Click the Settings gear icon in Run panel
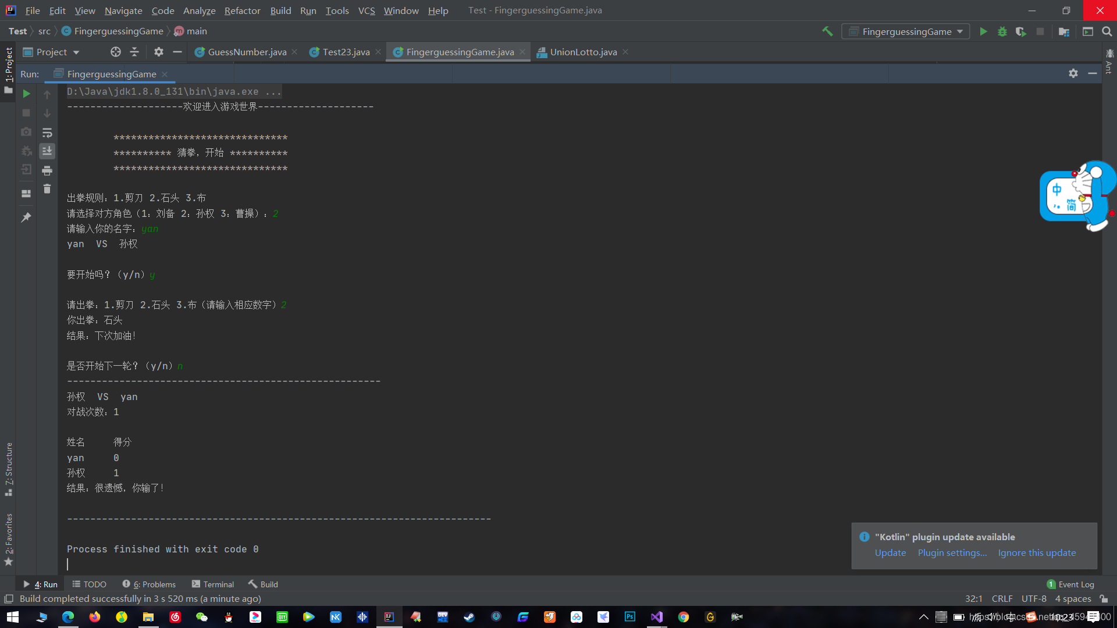Image resolution: width=1117 pixels, height=628 pixels. tap(1073, 73)
